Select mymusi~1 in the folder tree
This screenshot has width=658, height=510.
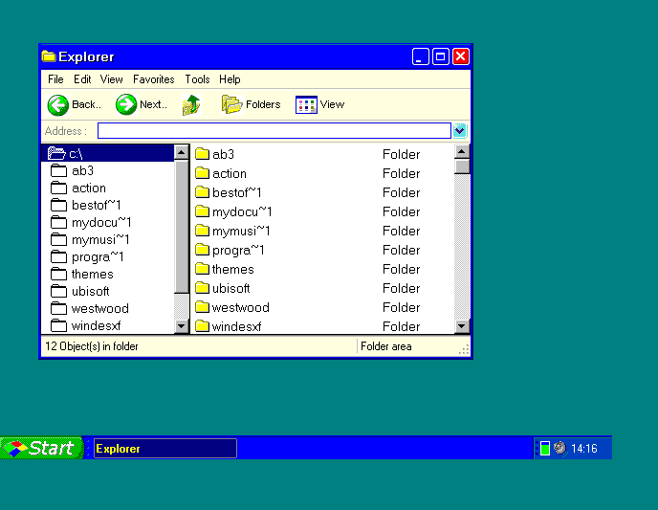tap(90, 239)
